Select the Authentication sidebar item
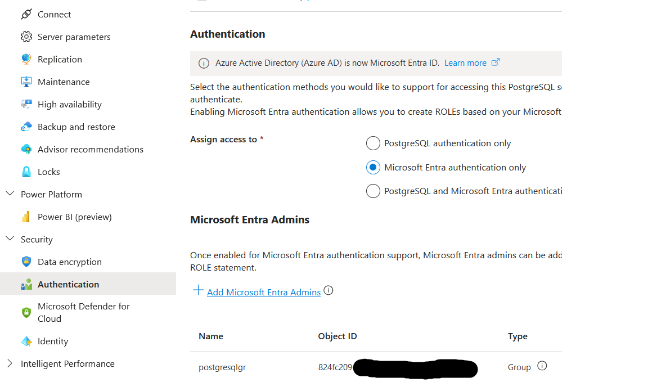The width and height of the screenshot is (648, 382). (88, 284)
